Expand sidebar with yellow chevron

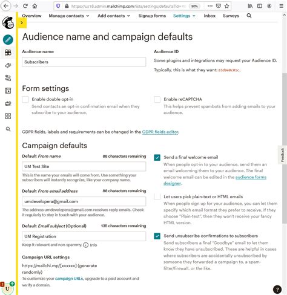click(x=22, y=22)
